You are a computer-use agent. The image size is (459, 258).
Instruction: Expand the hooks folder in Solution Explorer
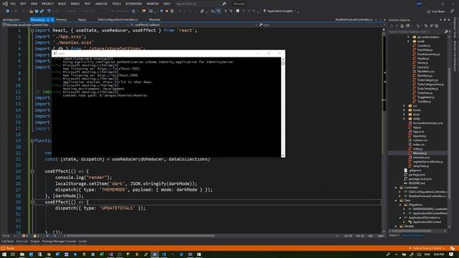[x=404, y=110]
